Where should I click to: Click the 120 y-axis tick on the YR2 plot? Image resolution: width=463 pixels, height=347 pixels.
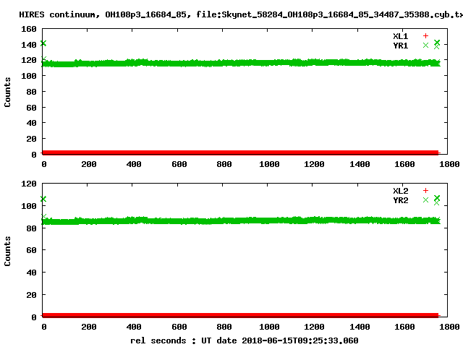[x=29, y=184]
